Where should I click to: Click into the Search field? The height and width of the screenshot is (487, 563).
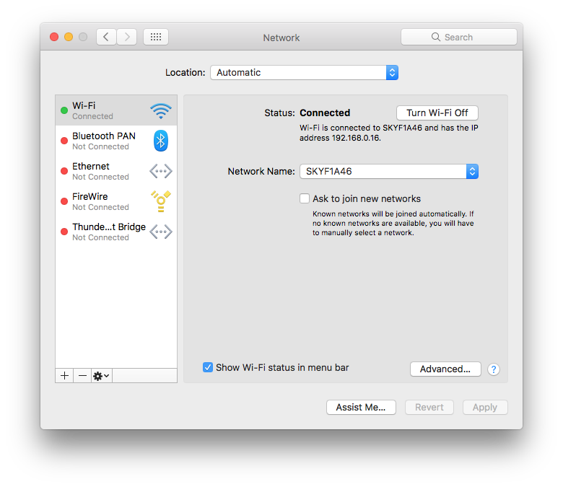[459, 37]
